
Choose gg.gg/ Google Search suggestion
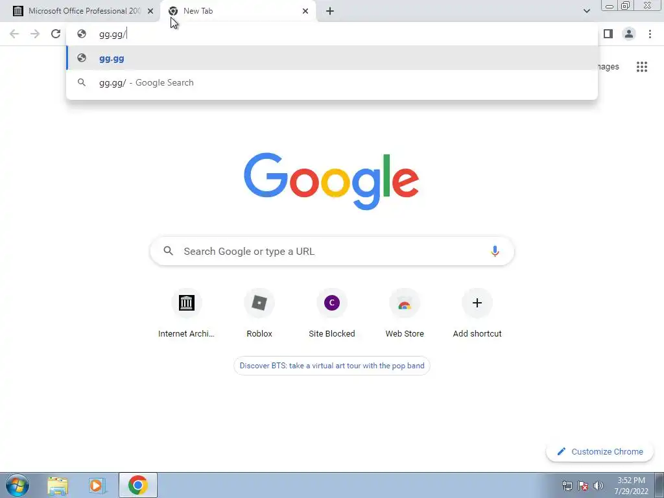tap(332, 82)
